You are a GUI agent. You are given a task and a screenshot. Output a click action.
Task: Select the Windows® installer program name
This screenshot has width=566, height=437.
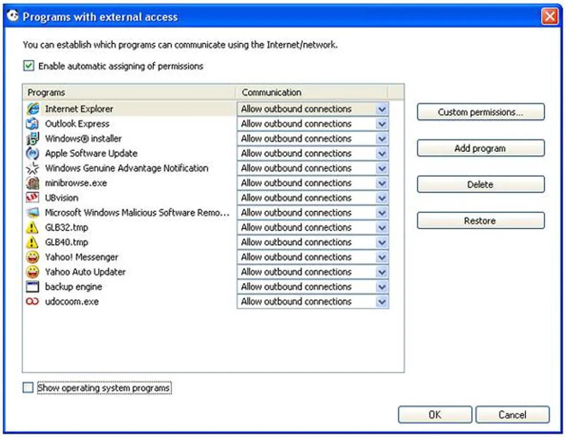pyautogui.click(x=83, y=139)
